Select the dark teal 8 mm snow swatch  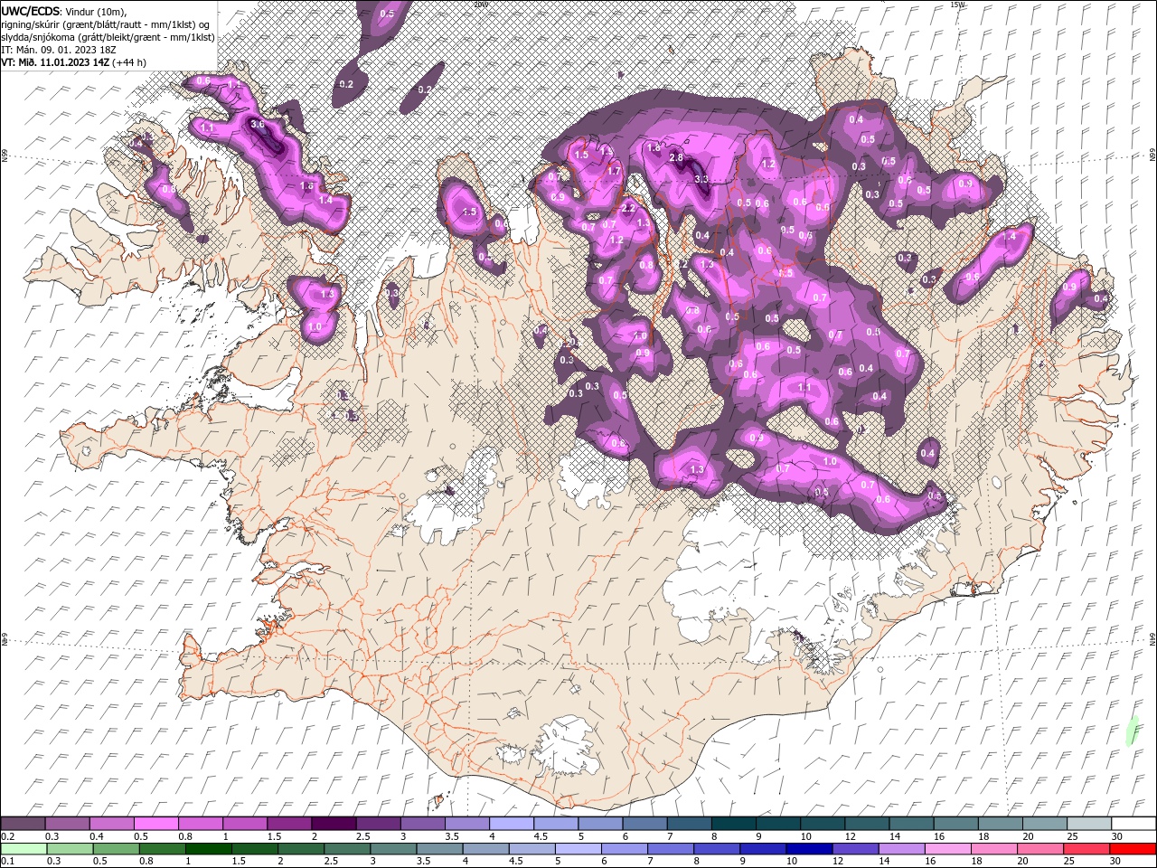tap(734, 823)
